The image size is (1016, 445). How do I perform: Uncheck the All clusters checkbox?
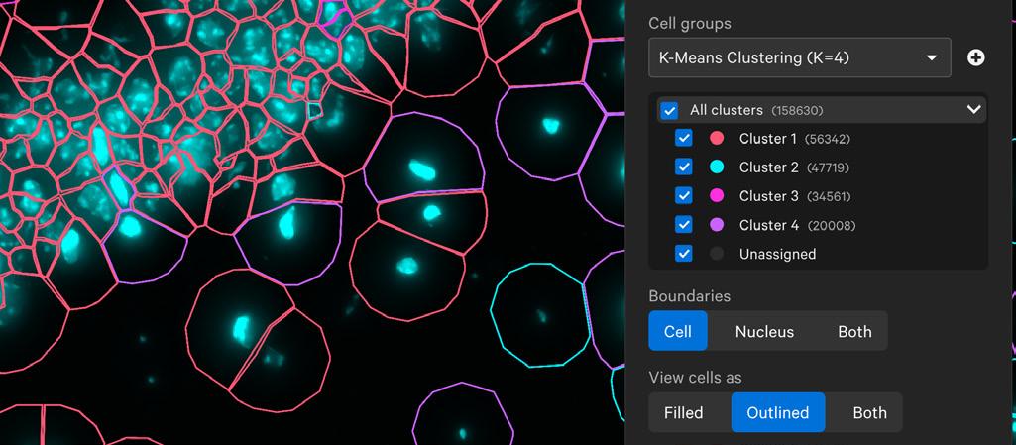point(669,110)
